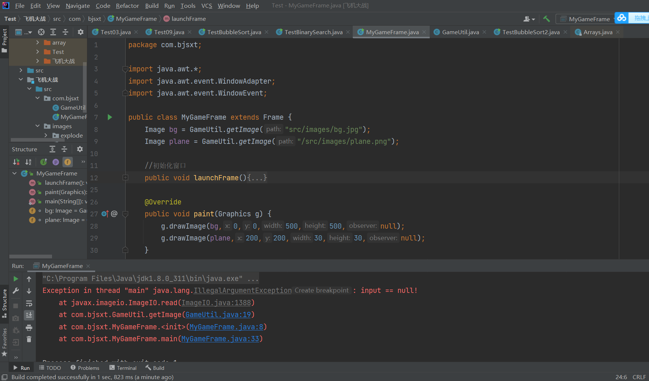This screenshot has width=649, height=381.
Task: Collapse all in Structure panel
Action: [64, 149]
